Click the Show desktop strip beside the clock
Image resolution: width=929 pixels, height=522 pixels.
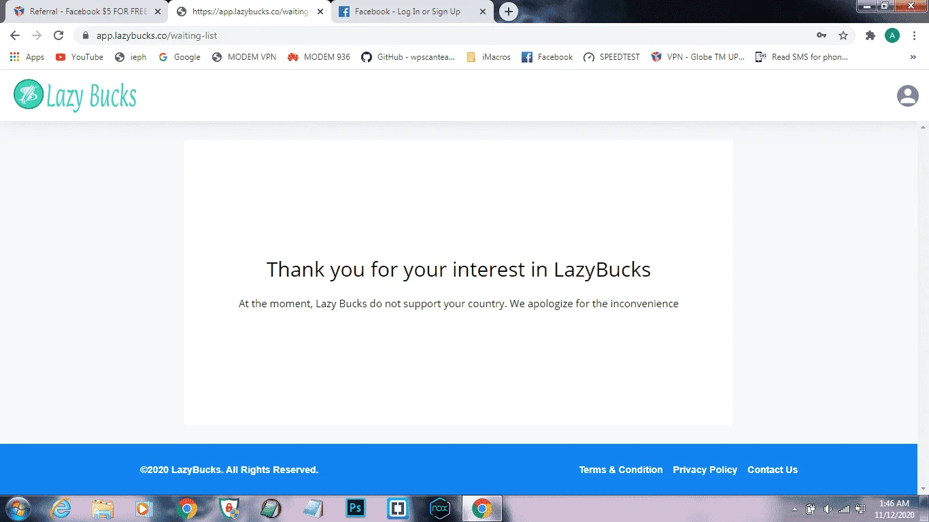[924, 508]
